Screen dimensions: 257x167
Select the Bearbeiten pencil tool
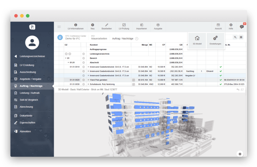(107, 27)
